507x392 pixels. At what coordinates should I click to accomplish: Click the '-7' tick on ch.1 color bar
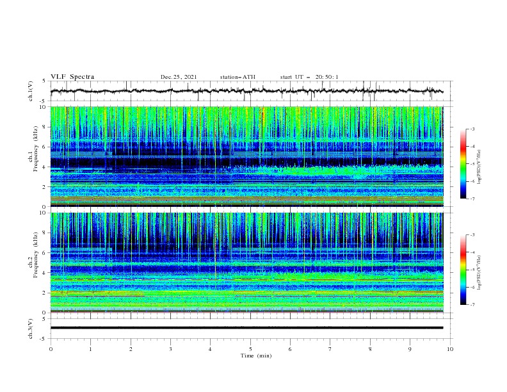[472, 199]
